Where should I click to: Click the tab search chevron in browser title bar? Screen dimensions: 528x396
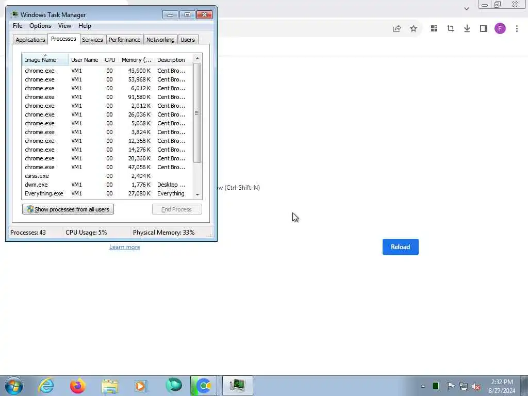pos(466,9)
